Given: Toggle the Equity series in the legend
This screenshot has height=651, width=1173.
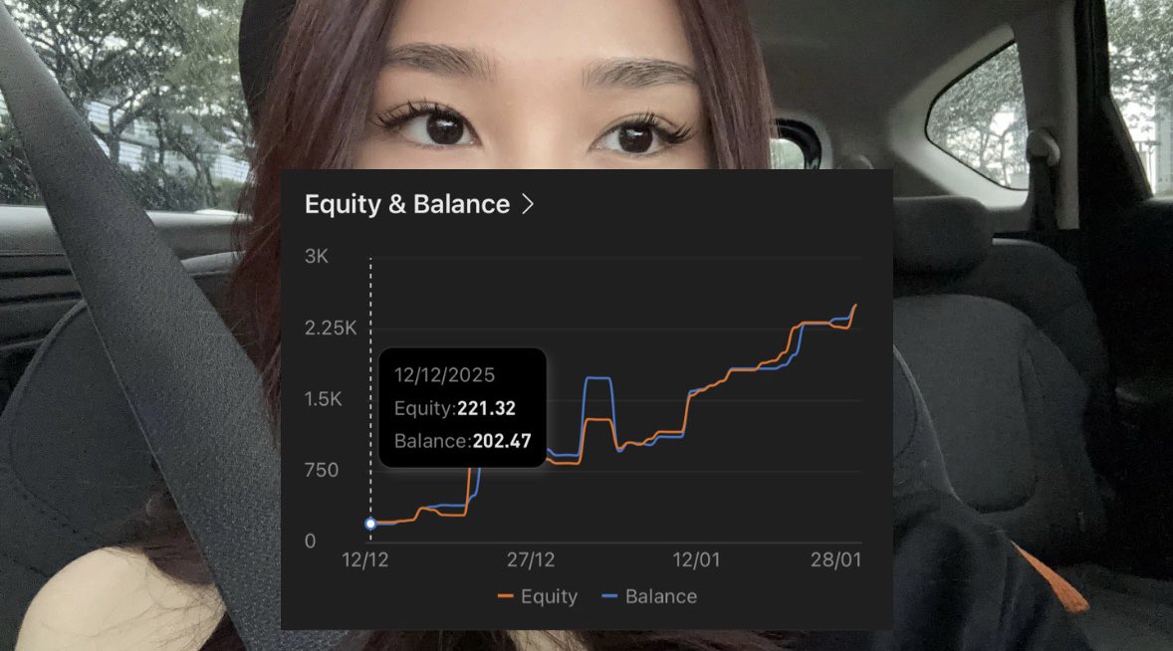Looking at the screenshot, I should [x=538, y=596].
